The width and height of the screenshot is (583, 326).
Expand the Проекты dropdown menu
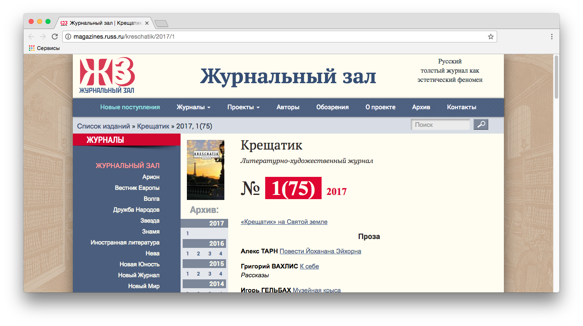[x=243, y=107]
